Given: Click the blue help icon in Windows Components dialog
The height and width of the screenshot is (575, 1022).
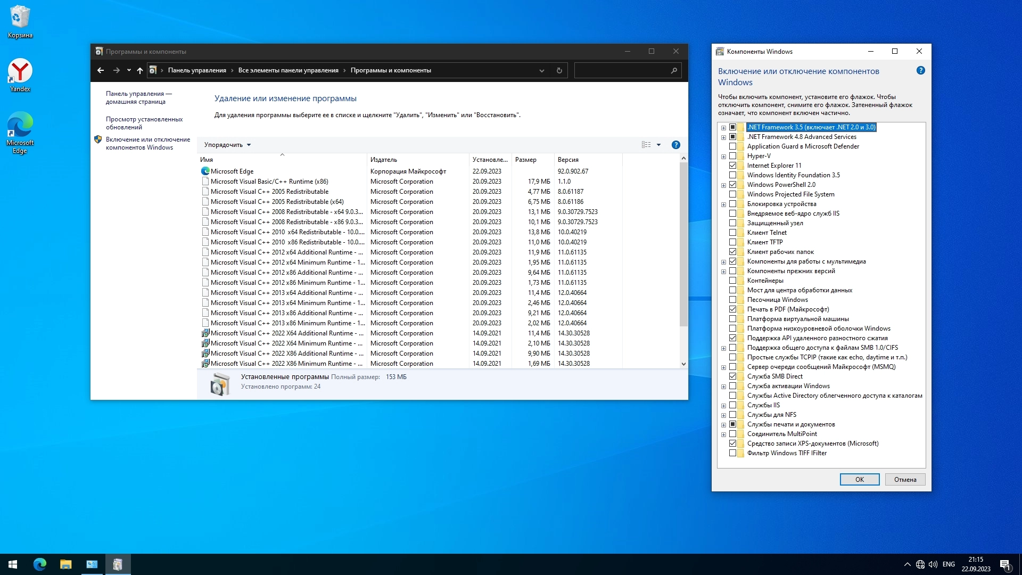Looking at the screenshot, I should point(921,71).
